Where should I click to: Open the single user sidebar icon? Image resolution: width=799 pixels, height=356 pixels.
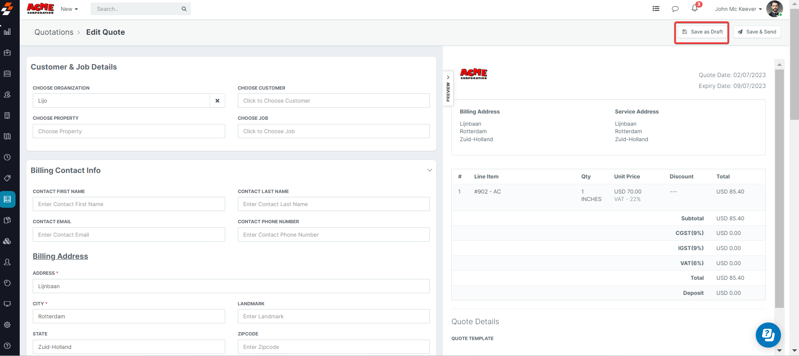pyautogui.click(x=7, y=262)
